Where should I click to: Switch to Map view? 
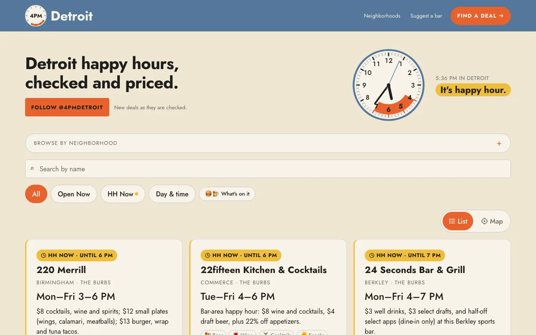click(492, 221)
